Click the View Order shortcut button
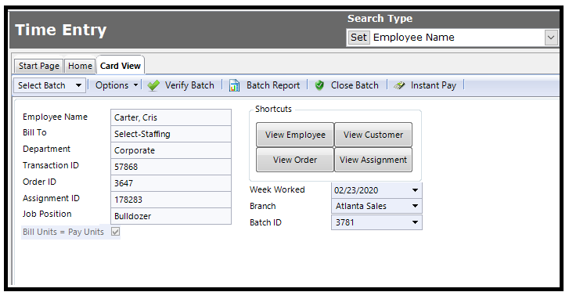Image resolution: width=569 pixels, height=292 pixels. [295, 160]
